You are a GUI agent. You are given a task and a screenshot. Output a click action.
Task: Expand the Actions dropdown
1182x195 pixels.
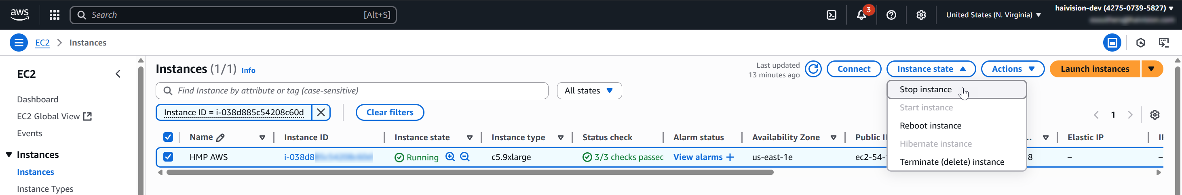pyautogui.click(x=1012, y=69)
